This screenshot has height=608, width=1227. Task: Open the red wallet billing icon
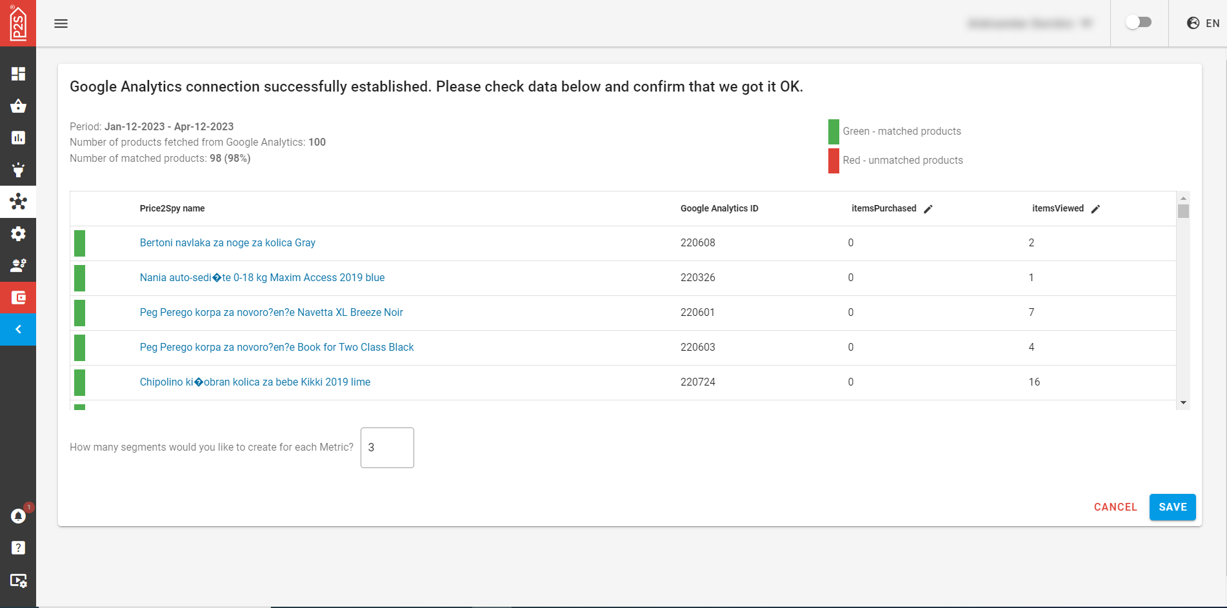[18, 297]
